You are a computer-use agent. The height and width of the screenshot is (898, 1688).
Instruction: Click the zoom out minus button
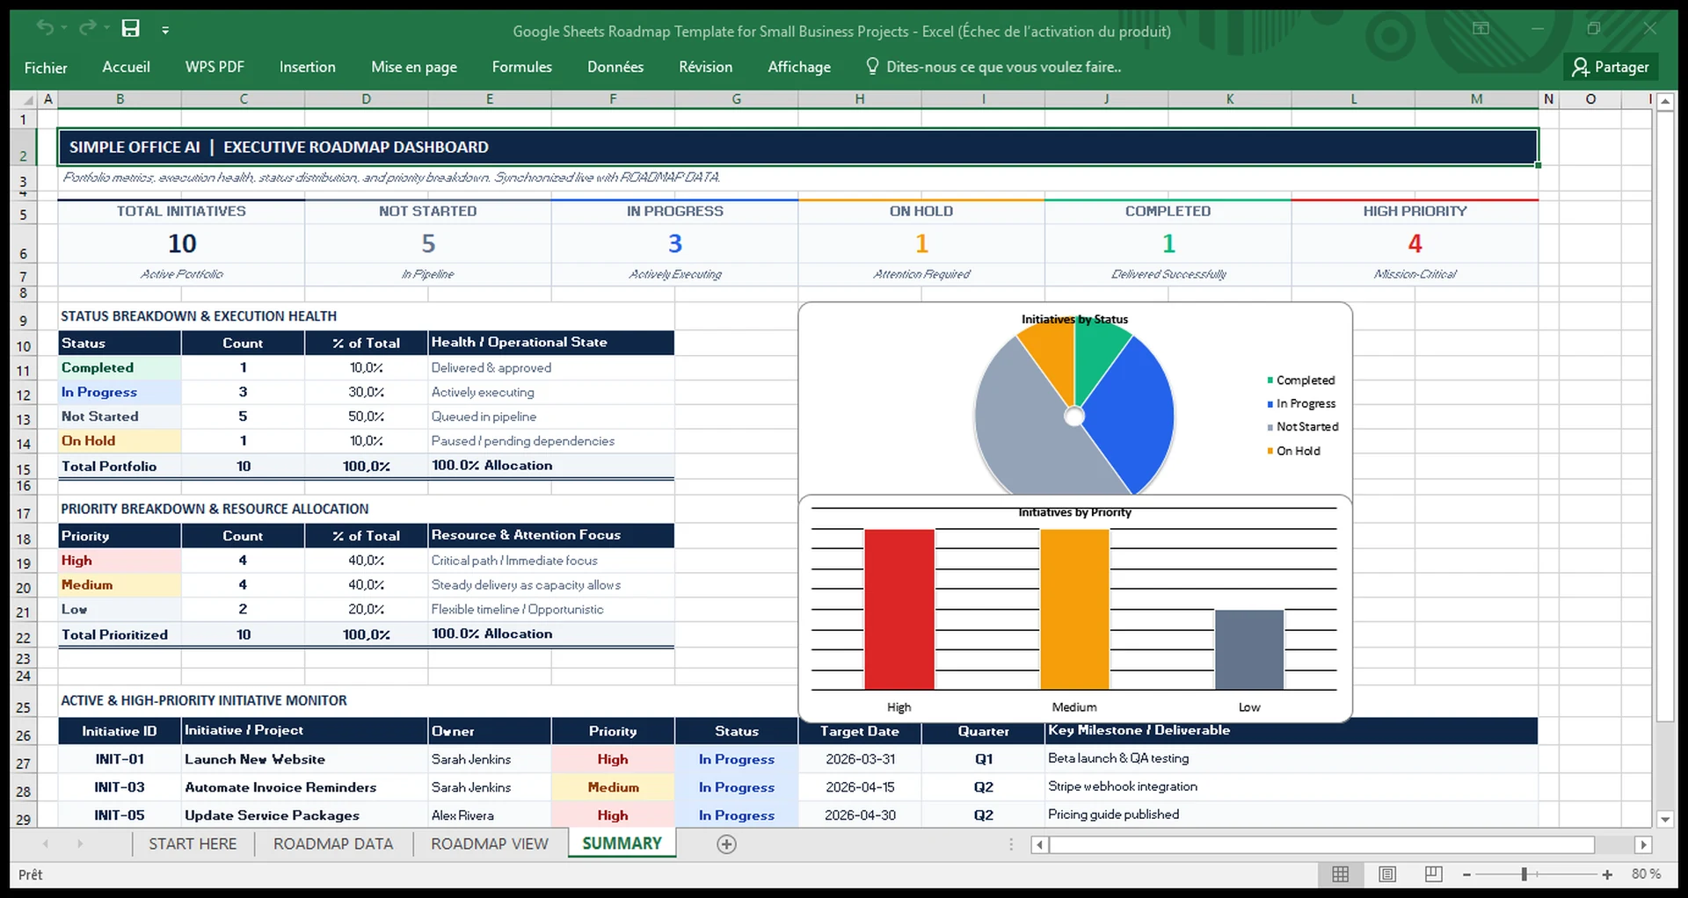click(x=1466, y=875)
